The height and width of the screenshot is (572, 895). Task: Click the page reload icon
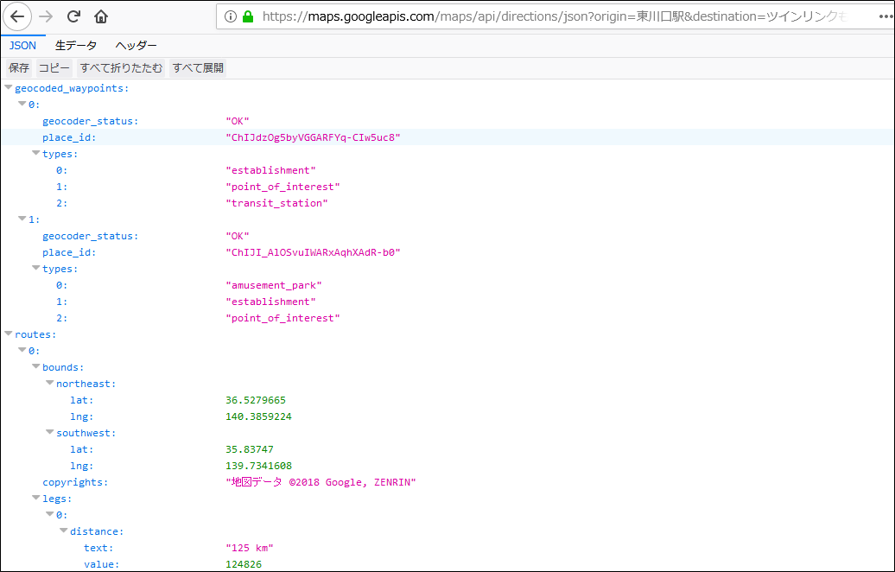coord(73,16)
